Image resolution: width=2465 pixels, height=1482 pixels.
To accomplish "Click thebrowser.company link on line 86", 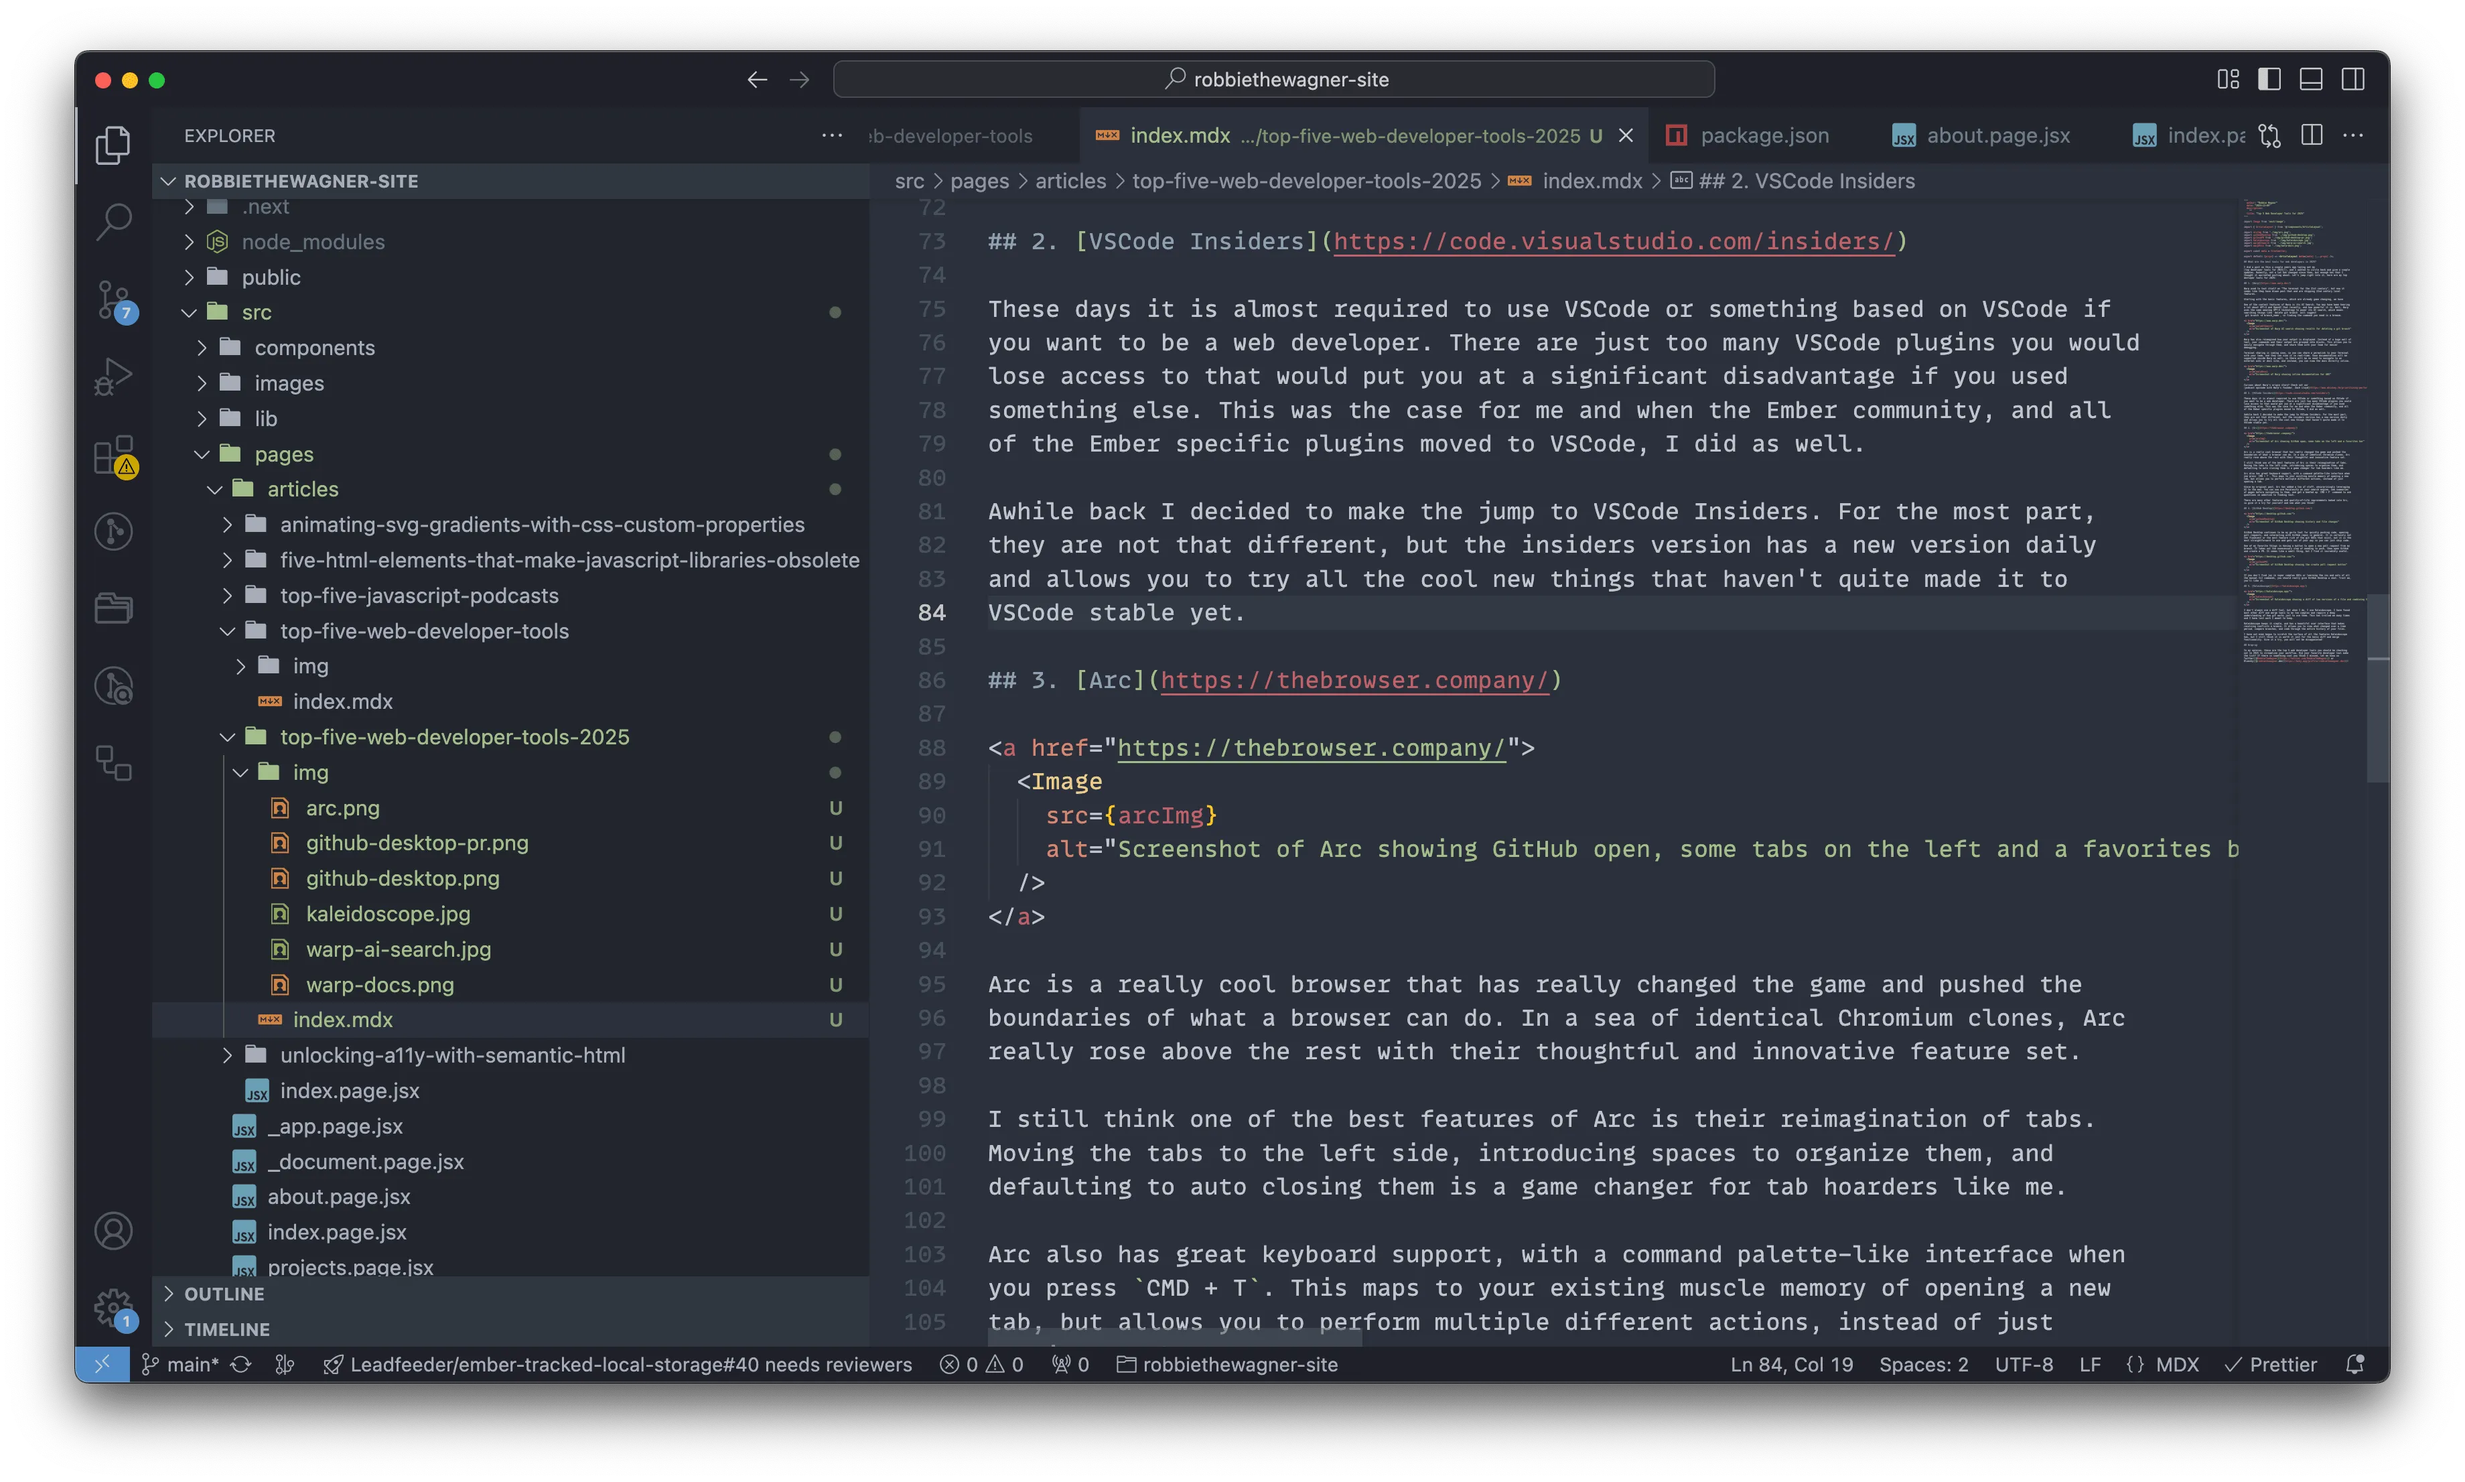I will pyautogui.click(x=1354, y=681).
